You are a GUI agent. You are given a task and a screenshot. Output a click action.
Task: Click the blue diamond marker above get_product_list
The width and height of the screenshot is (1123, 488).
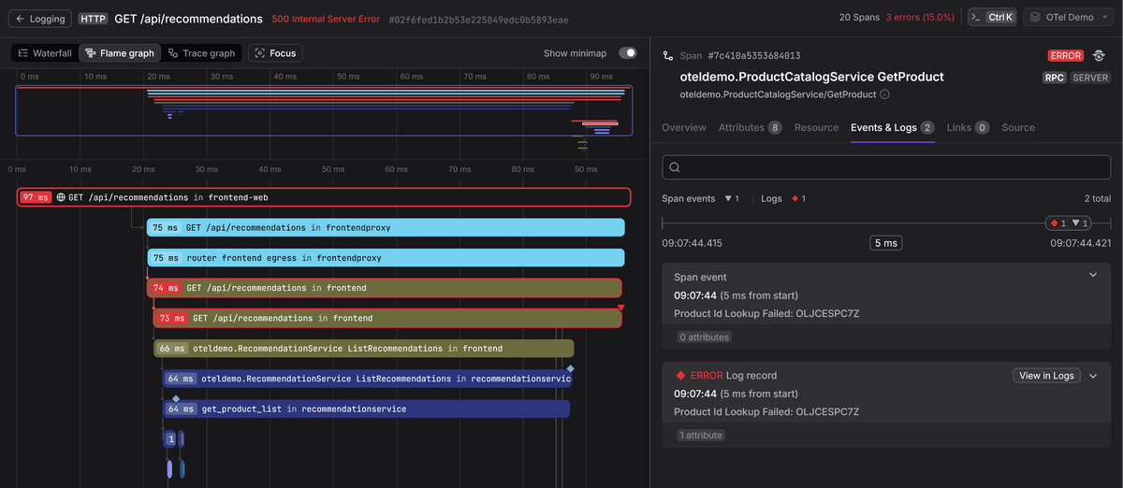pyautogui.click(x=175, y=399)
